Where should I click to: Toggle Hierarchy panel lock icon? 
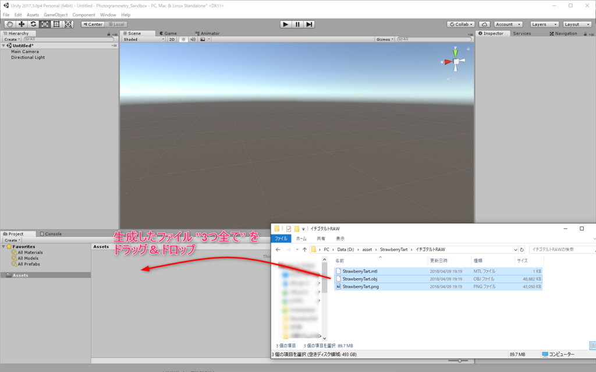(109, 34)
